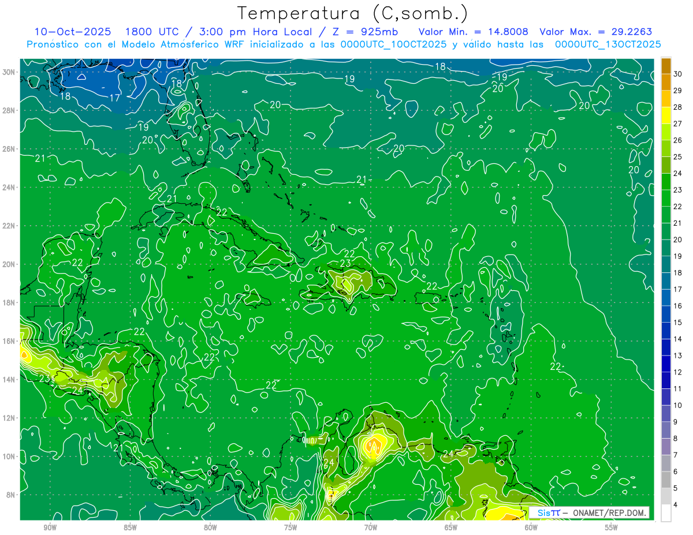Click the 8N latitude axis label
This screenshot has width=693, height=535.
pyautogui.click(x=11, y=495)
